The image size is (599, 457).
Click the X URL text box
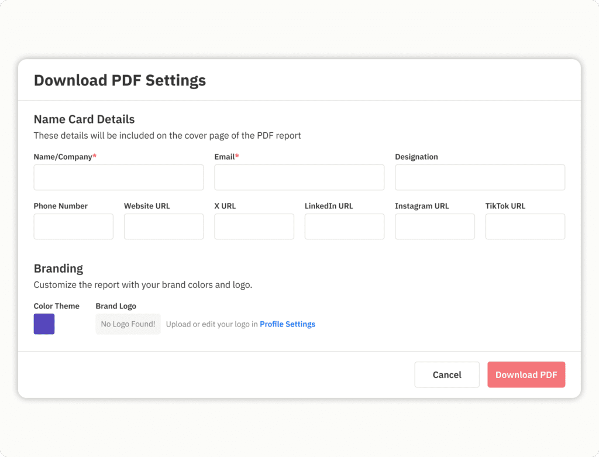pos(254,226)
